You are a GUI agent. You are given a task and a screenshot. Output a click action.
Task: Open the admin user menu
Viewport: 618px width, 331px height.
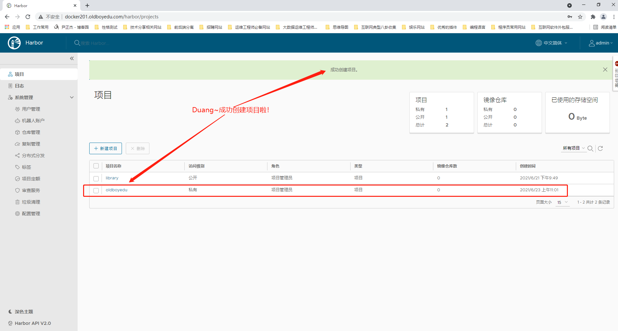pos(601,43)
